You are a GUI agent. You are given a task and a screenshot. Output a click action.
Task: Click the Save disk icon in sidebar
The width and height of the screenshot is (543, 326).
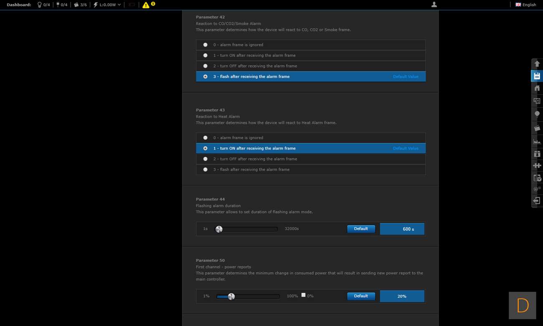(x=537, y=76)
